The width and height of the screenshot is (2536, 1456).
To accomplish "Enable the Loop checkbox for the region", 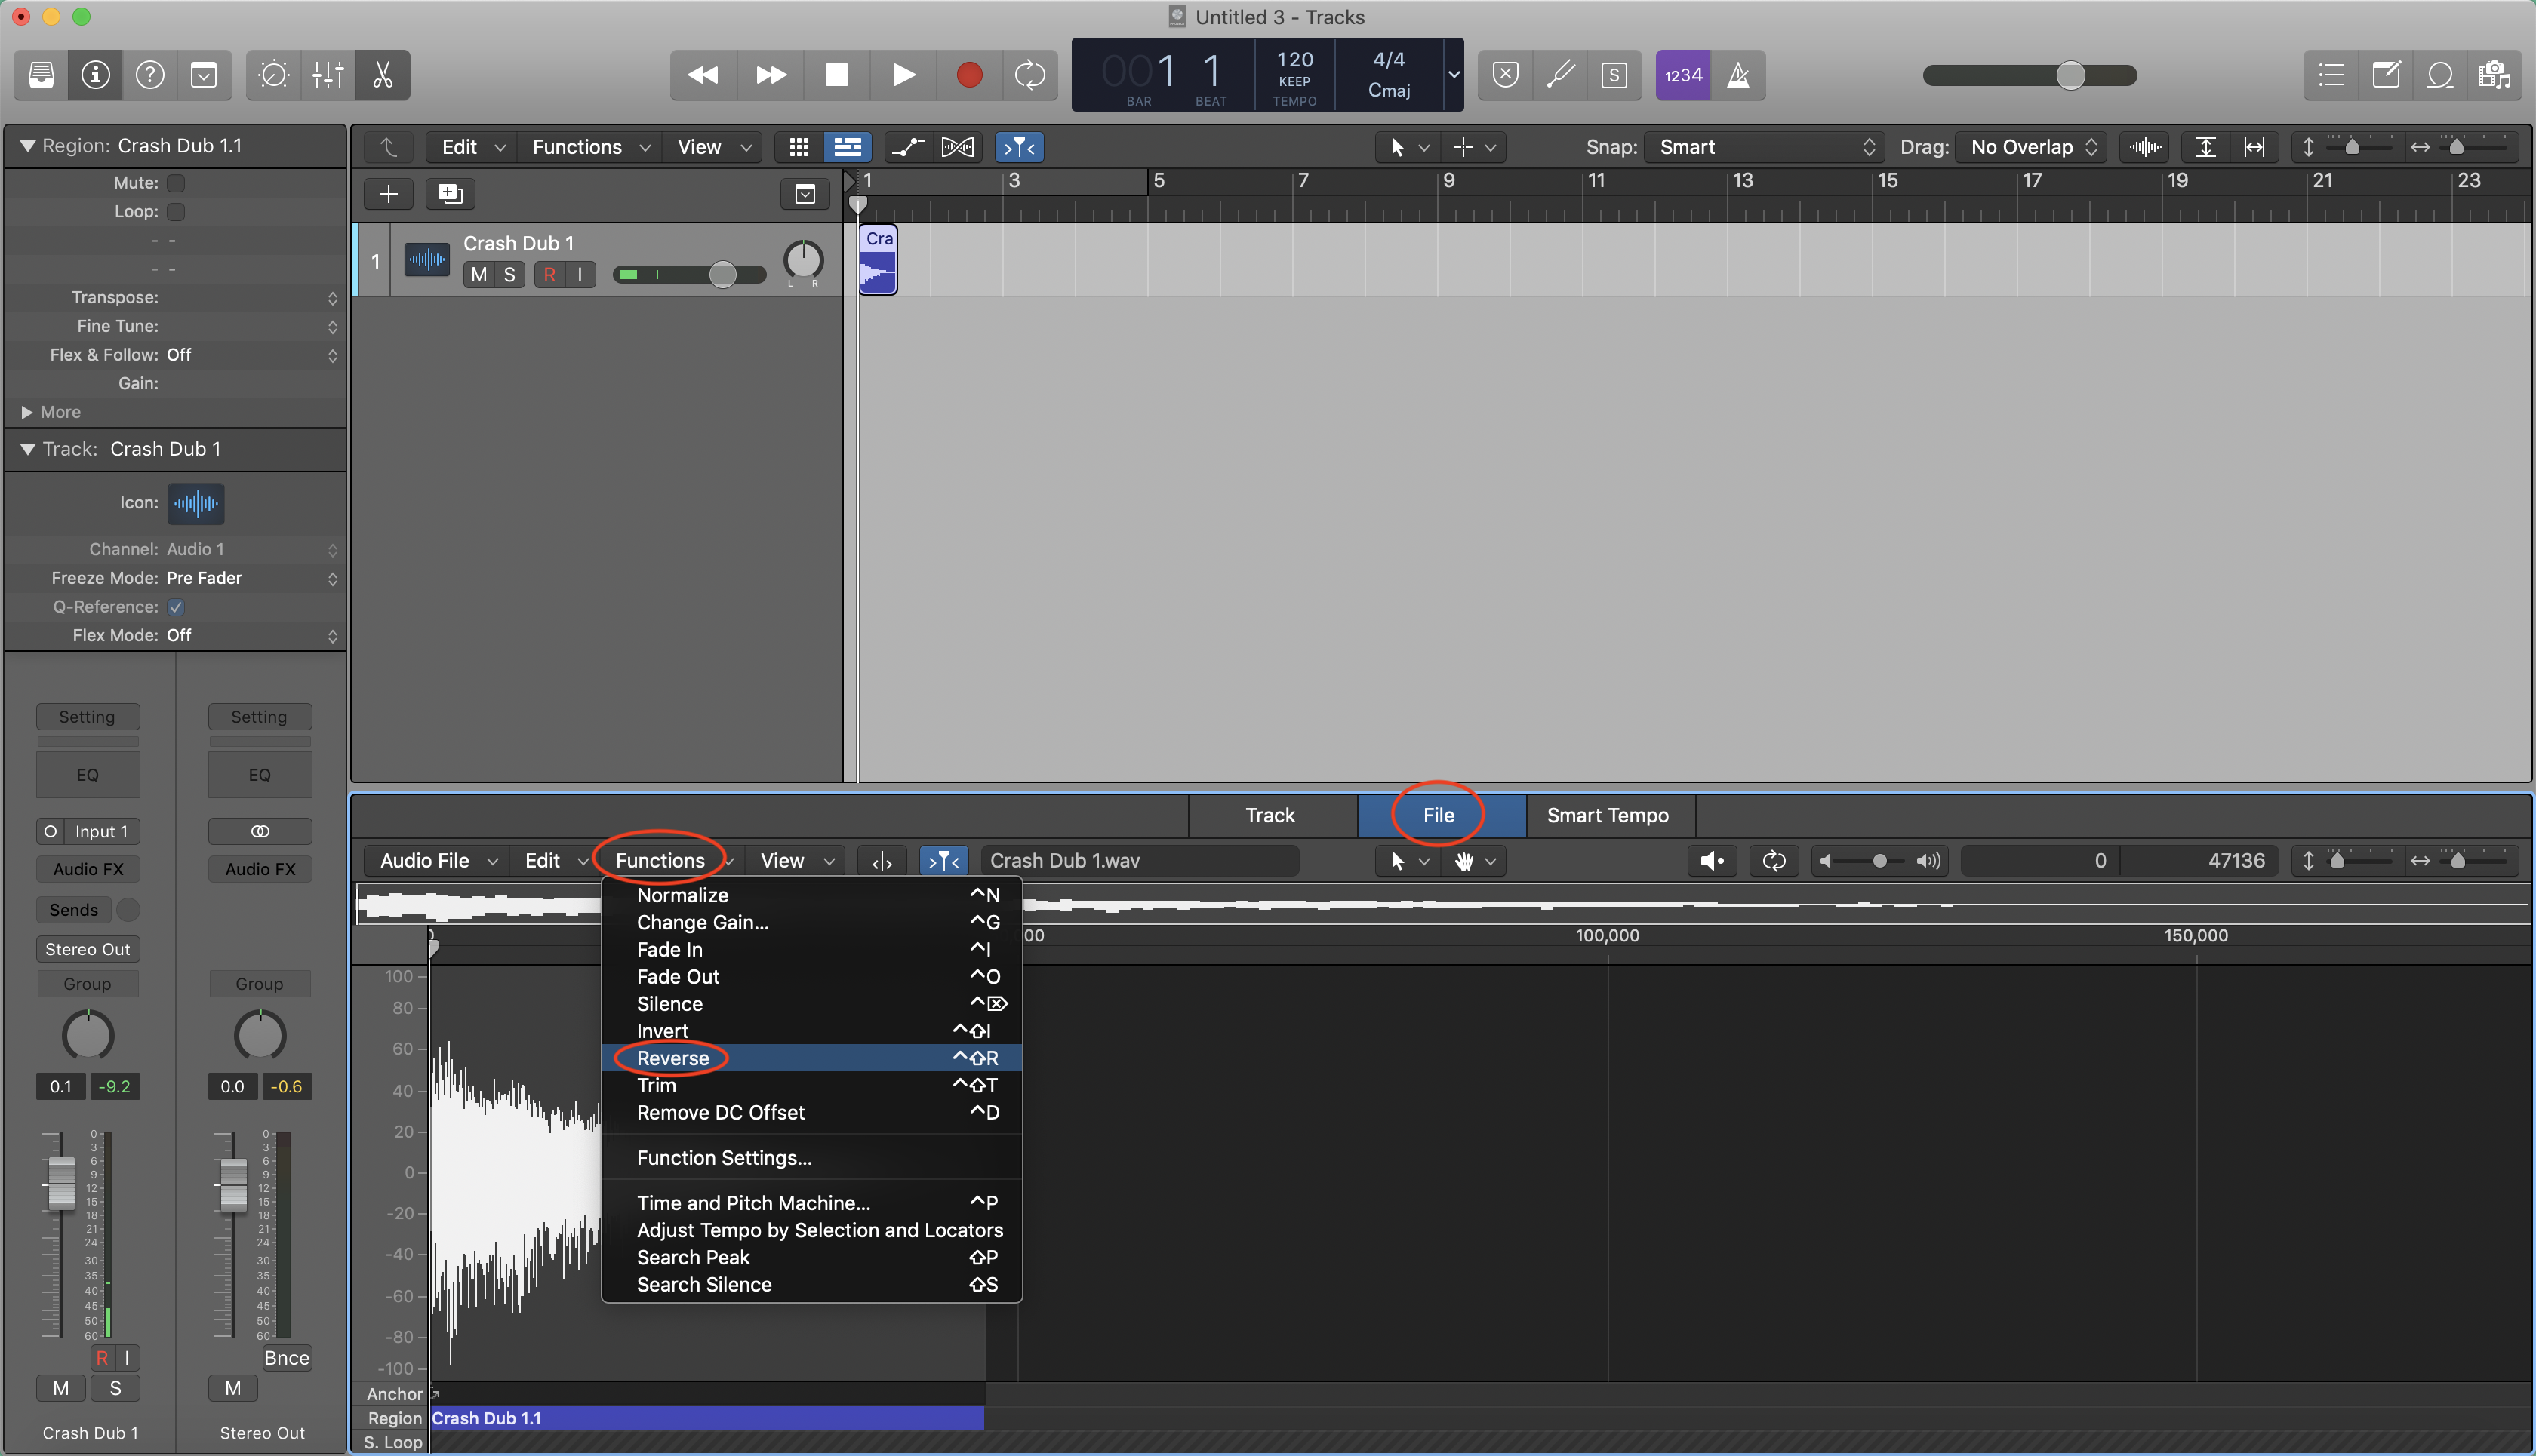I will click(176, 212).
